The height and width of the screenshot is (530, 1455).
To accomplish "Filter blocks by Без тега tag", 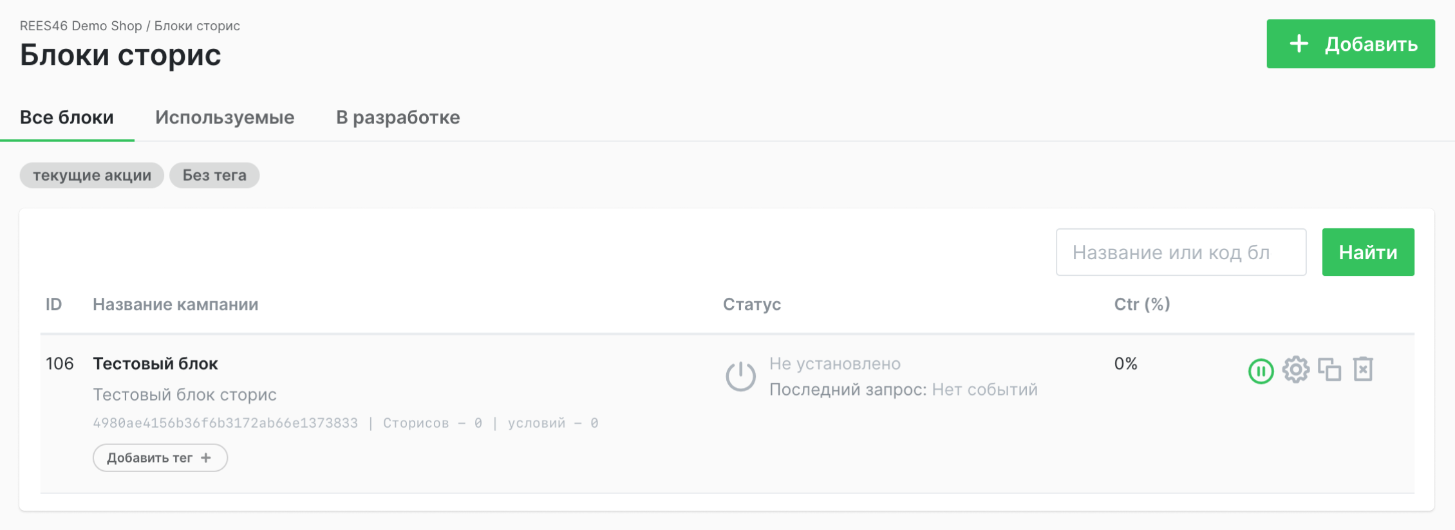I will coord(214,174).
